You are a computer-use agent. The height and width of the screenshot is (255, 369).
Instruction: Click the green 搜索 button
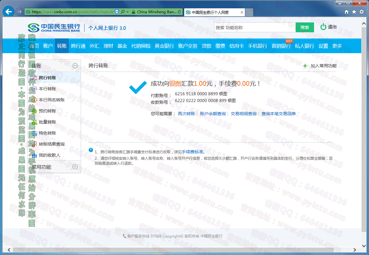305,27
